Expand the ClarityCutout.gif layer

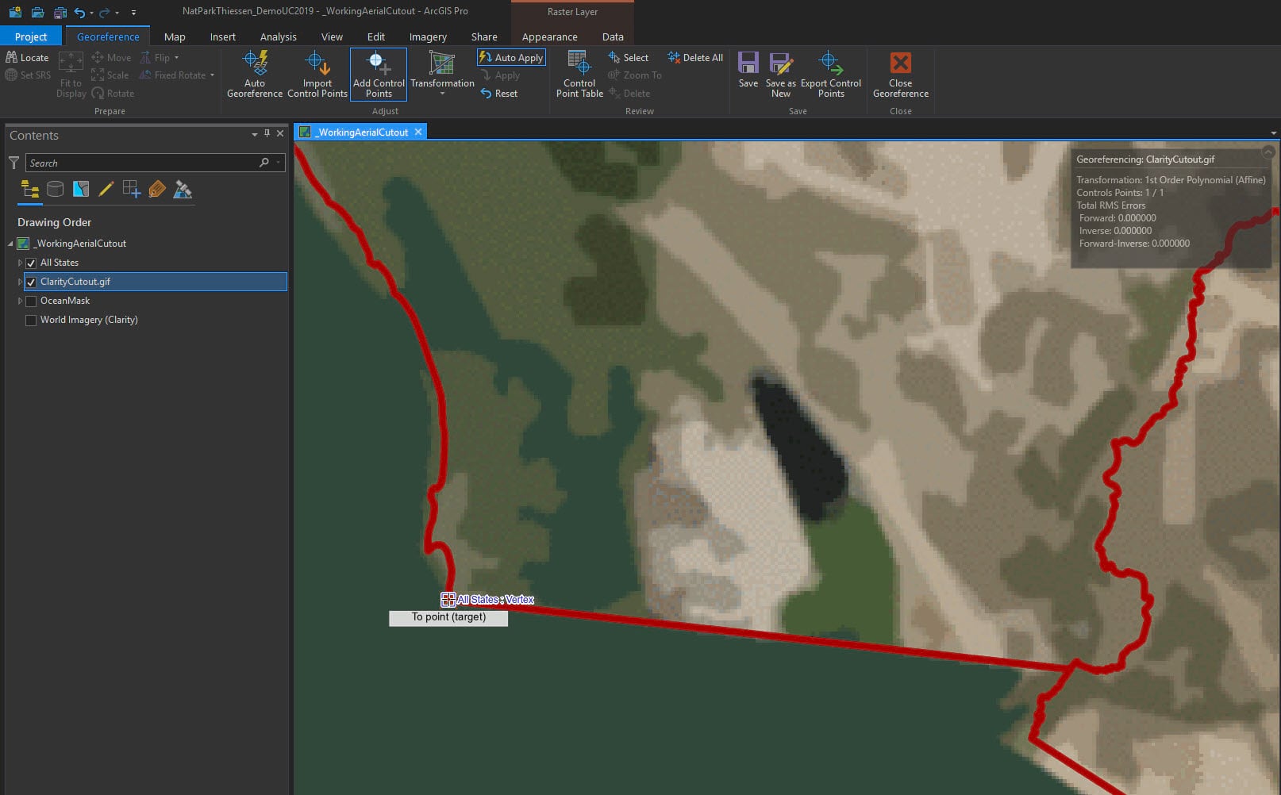coord(20,282)
